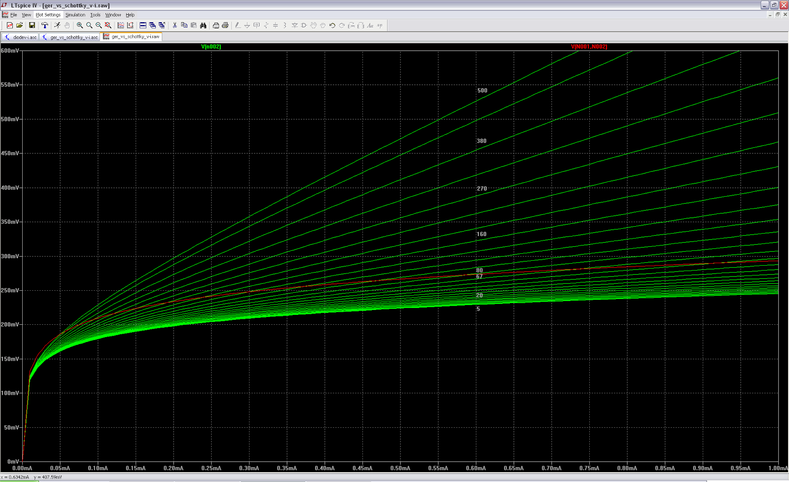Select the Zoom in tool
Viewport: 789px width, 482px height.
(x=79, y=25)
